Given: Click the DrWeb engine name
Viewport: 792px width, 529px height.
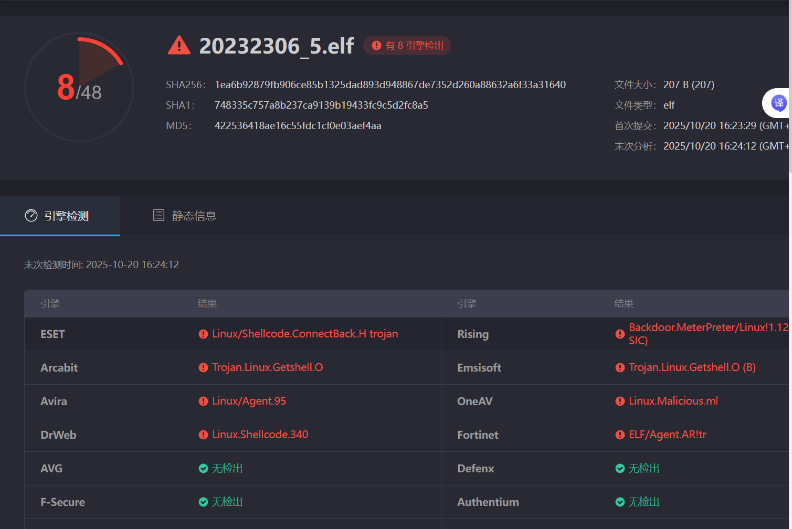Looking at the screenshot, I should pos(58,435).
